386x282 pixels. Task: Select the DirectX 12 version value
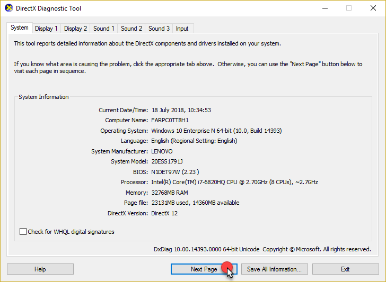tap(164, 213)
